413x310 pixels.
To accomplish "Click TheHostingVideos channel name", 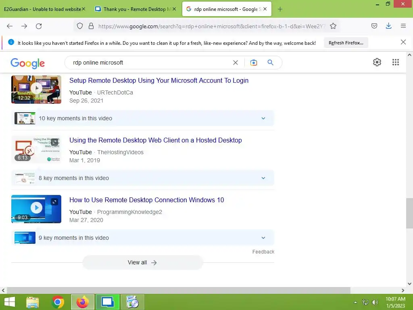I will pyautogui.click(x=120, y=152).
